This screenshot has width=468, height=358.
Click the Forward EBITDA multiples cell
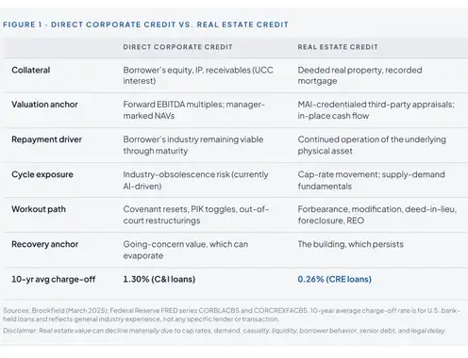tap(194, 110)
